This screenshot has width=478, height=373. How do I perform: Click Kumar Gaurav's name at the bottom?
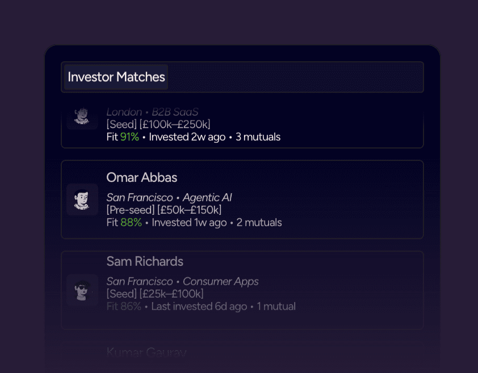point(146,353)
